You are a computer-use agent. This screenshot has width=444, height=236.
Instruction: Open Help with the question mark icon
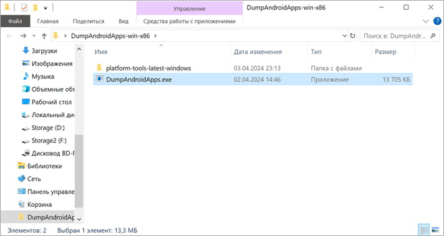437,21
